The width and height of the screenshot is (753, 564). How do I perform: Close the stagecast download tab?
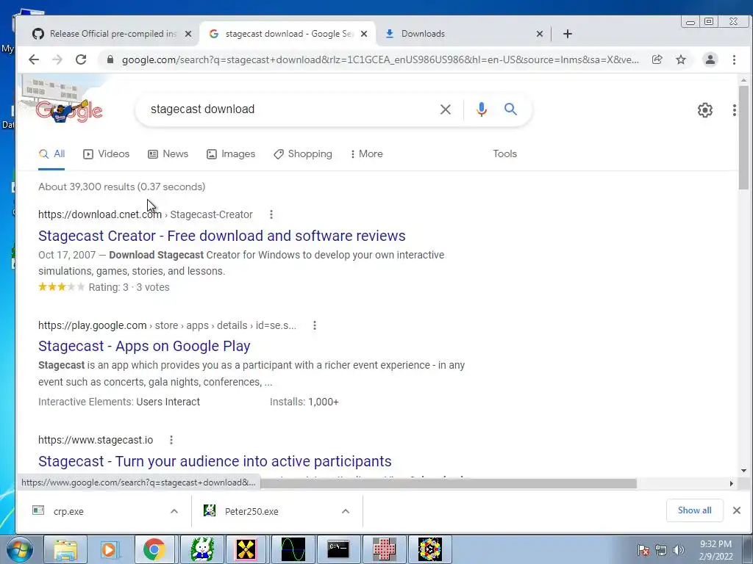(364, 34)
